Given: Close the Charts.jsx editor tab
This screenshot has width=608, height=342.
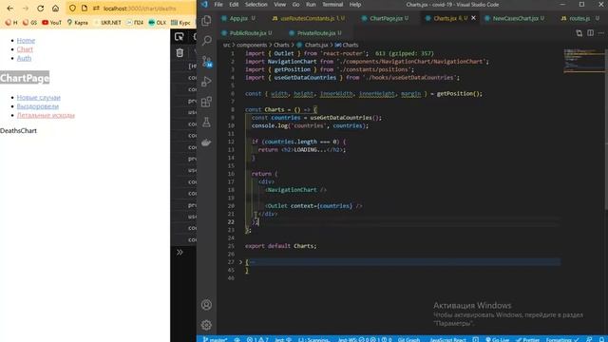Looking at the screenshot, I should (x=473, y=18).
